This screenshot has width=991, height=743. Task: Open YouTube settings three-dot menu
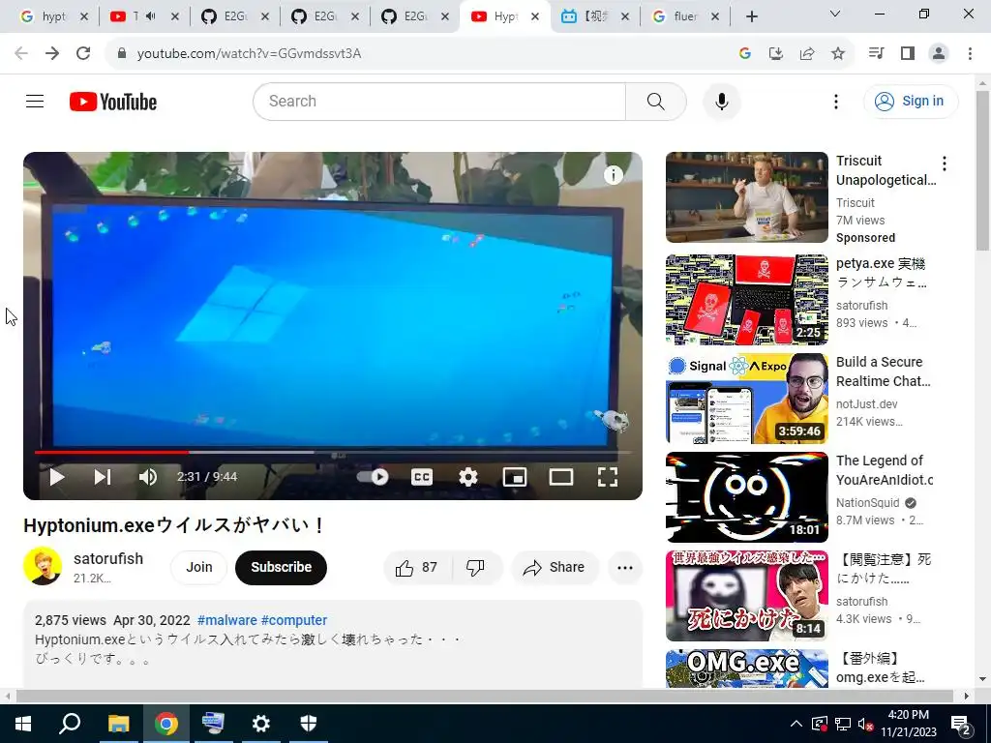pyautogui.click(x=835, y=101)
